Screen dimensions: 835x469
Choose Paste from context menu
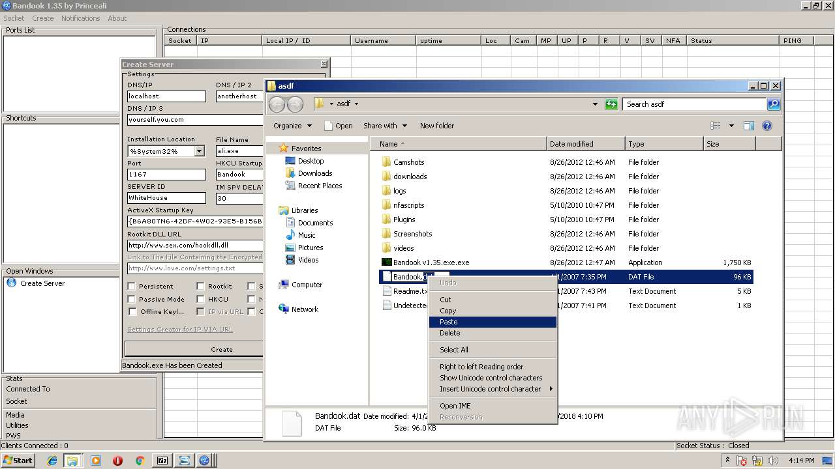click(493, 322)
